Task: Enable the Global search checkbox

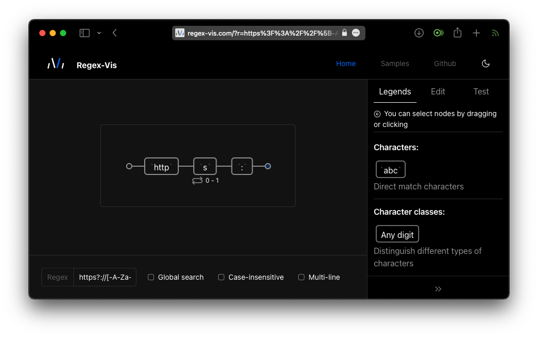Action: pyautogui.click(x=151, y=277)
